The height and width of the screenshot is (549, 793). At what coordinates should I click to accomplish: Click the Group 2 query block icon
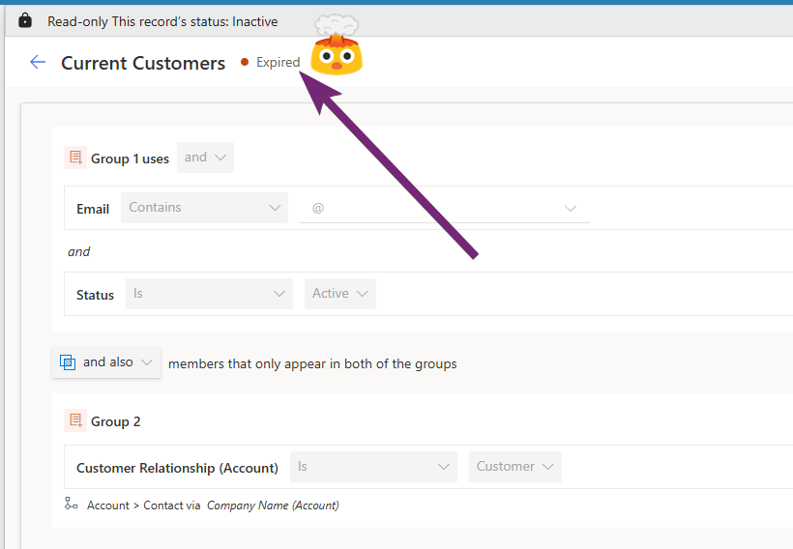point(74,420)
